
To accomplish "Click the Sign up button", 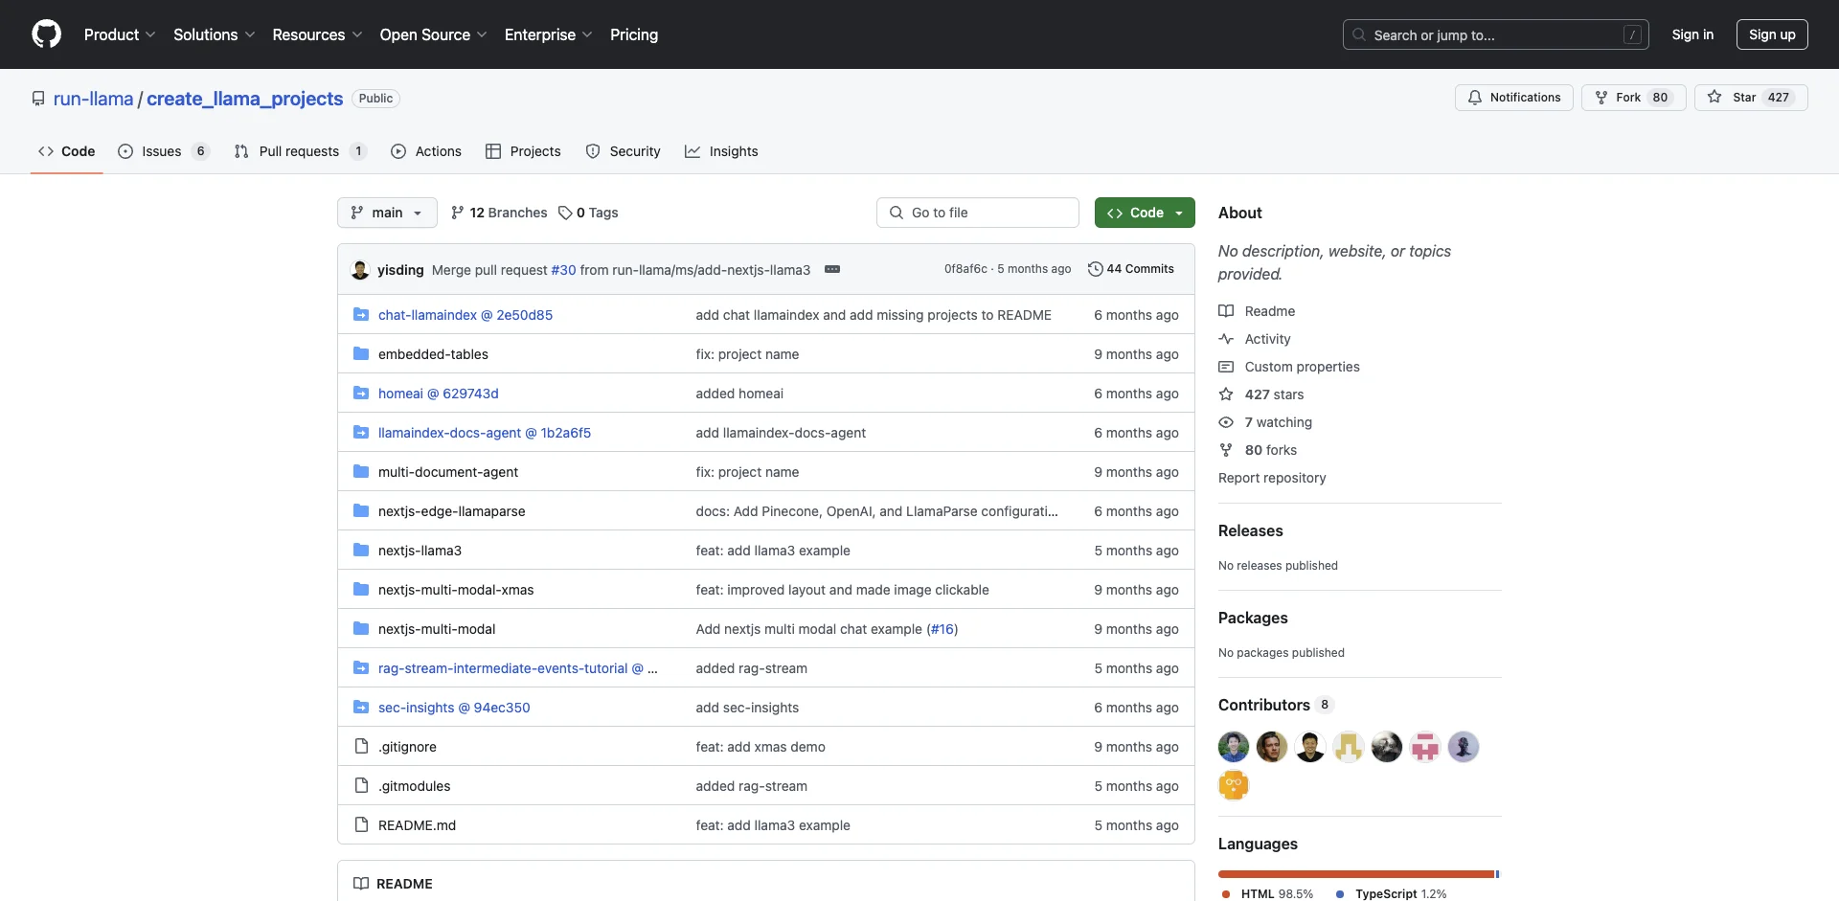I will click(1772, 34).
